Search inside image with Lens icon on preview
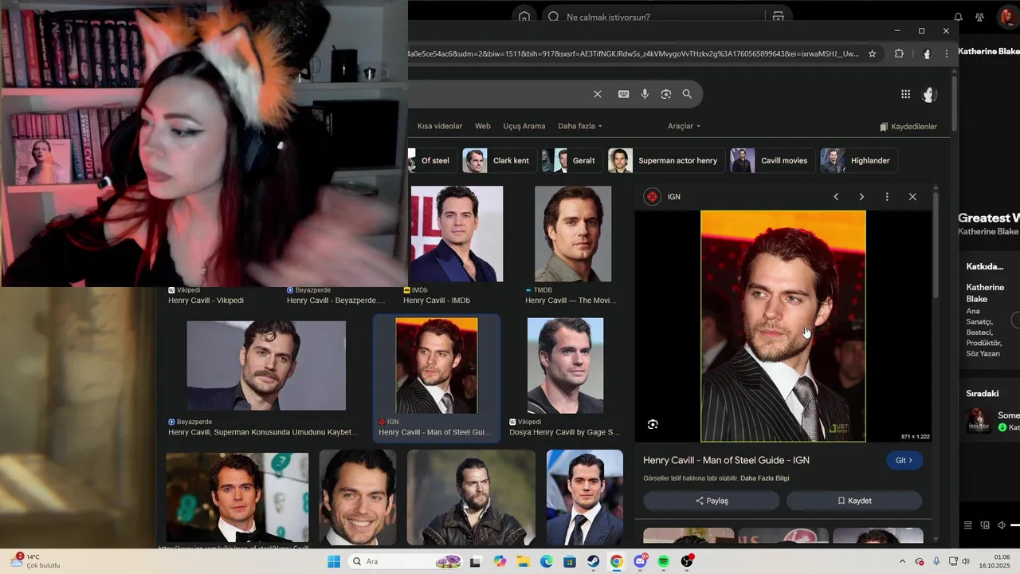Image resolution: width=1020 pixels, height=574 pixels. tap(653, 424)
